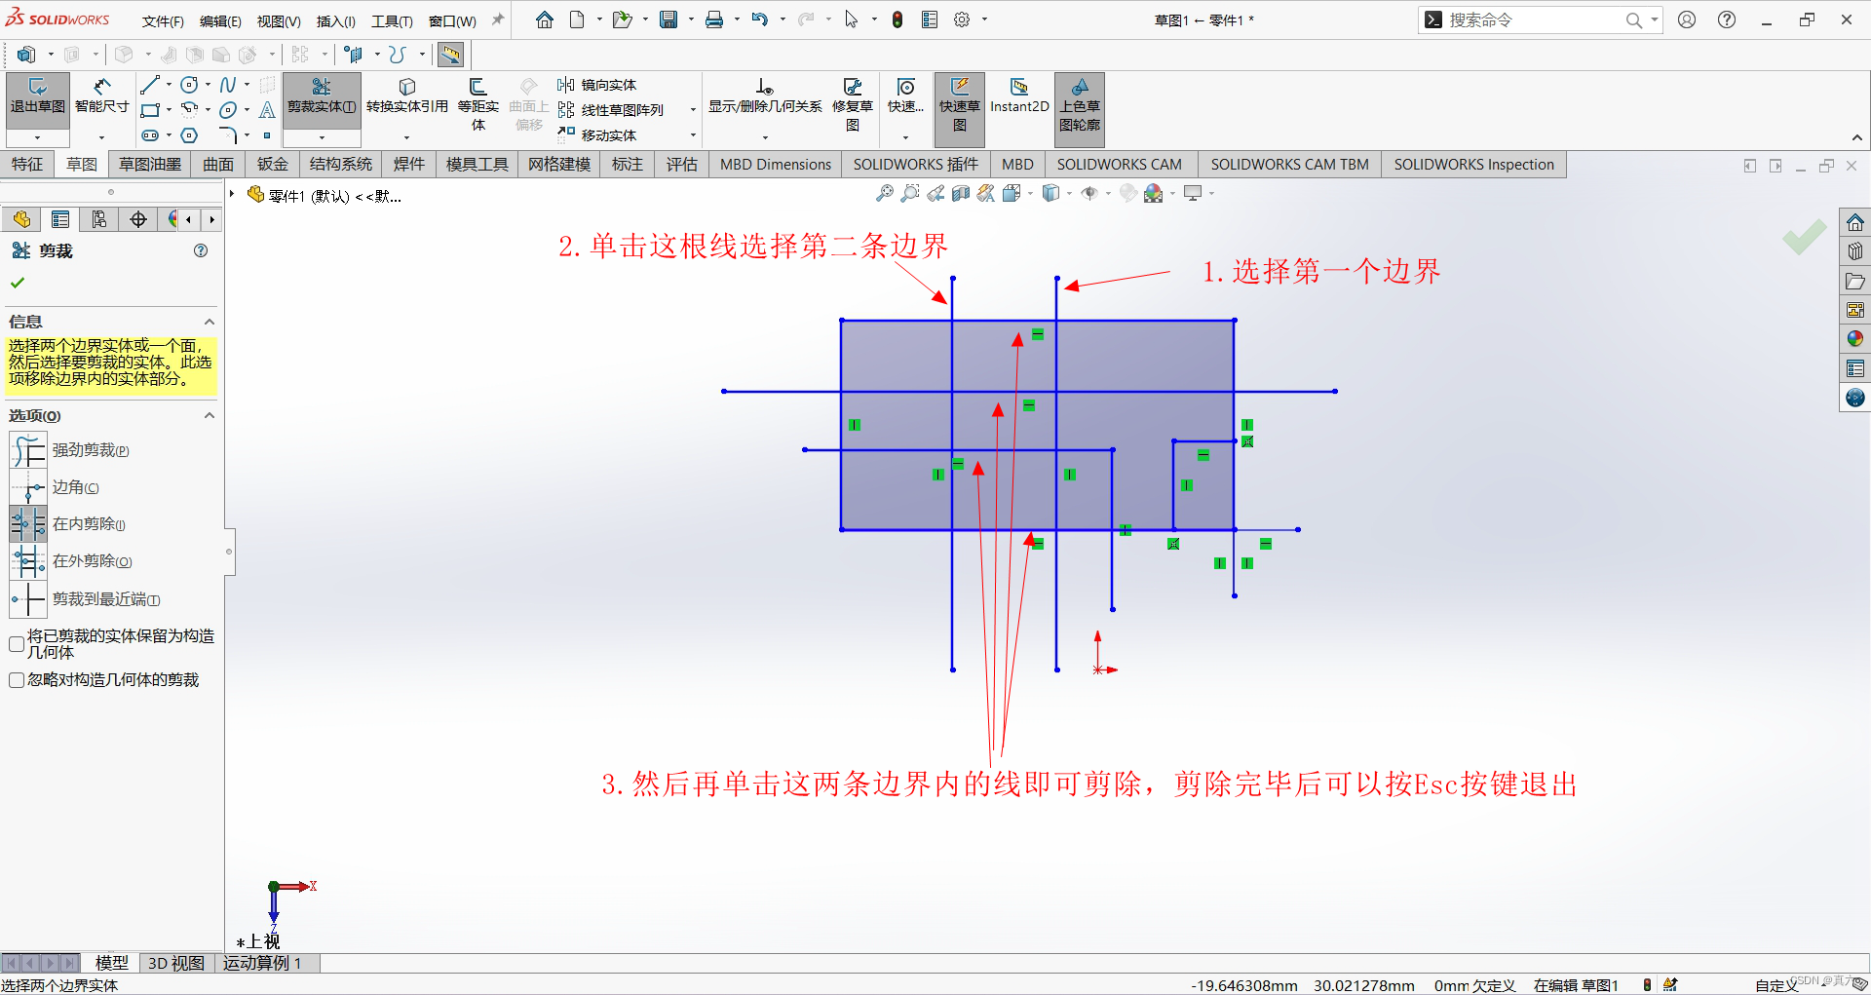
Task: Collapse the 选项 (Options) section
Action: pos(209,416)
